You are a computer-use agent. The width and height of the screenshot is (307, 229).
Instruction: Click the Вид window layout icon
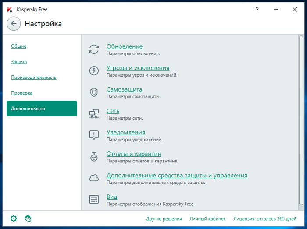[x=94, y=200]
